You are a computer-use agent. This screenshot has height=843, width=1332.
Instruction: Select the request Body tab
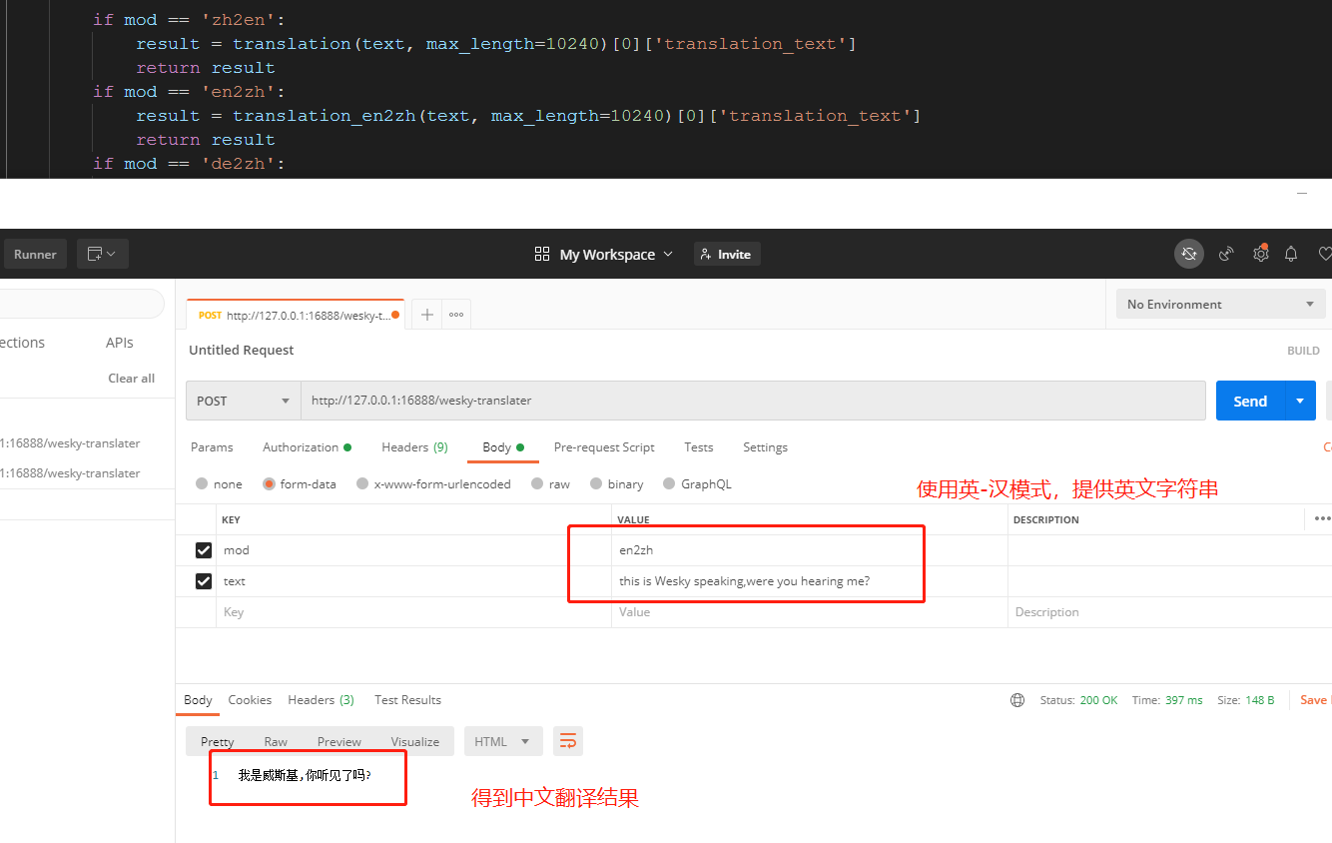502,447
